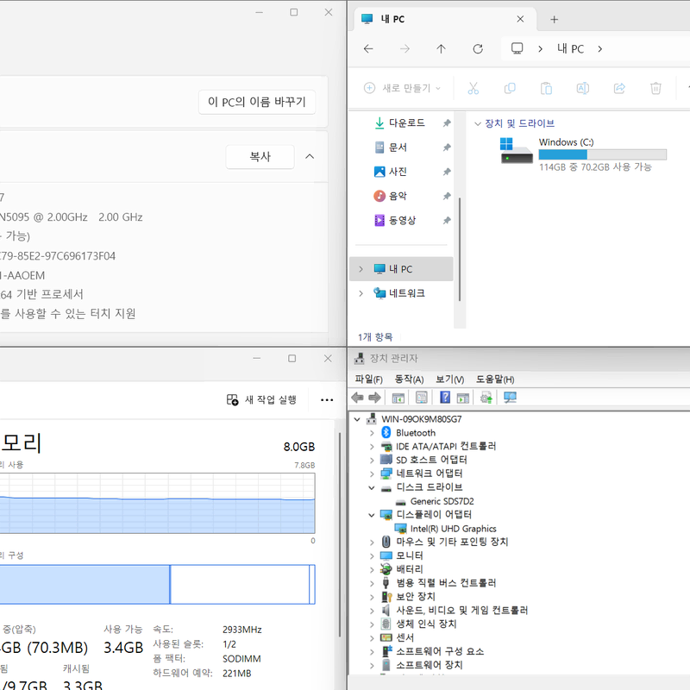690x690 pixels.
Task: Go up one folder level in File Explorer
Action: click(x=441, y=49)
